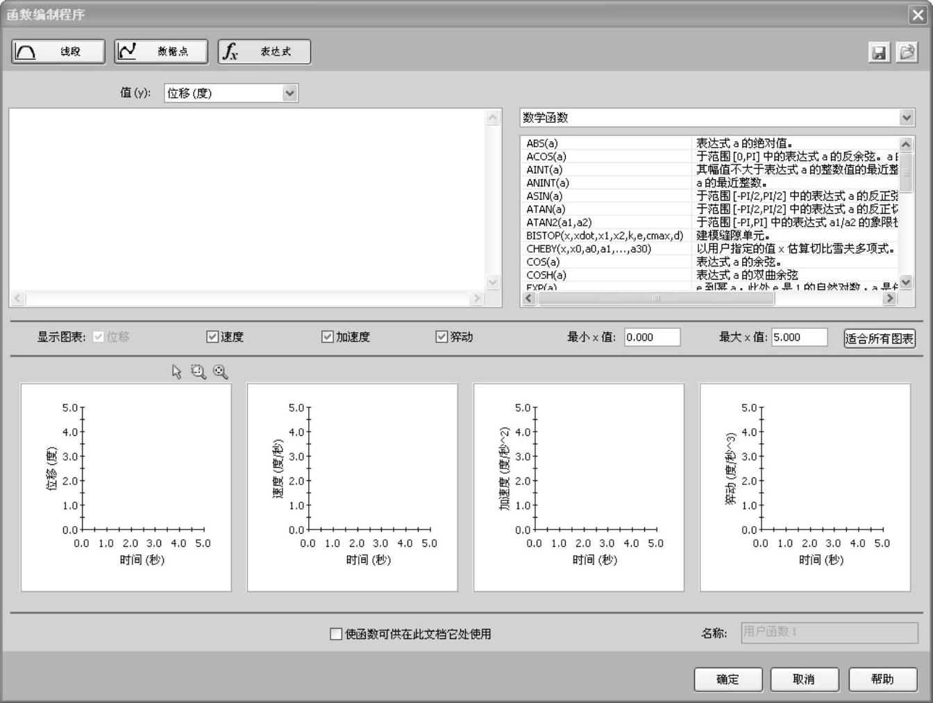Select the 线段 (Segments) function mode
This screenshot has height=703, width=933.
pos(58,51)
